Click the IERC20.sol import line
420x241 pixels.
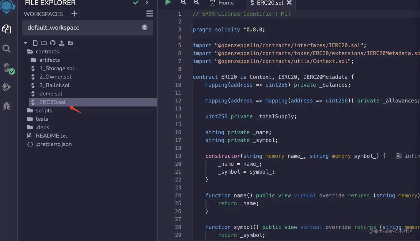coord(279,45)
